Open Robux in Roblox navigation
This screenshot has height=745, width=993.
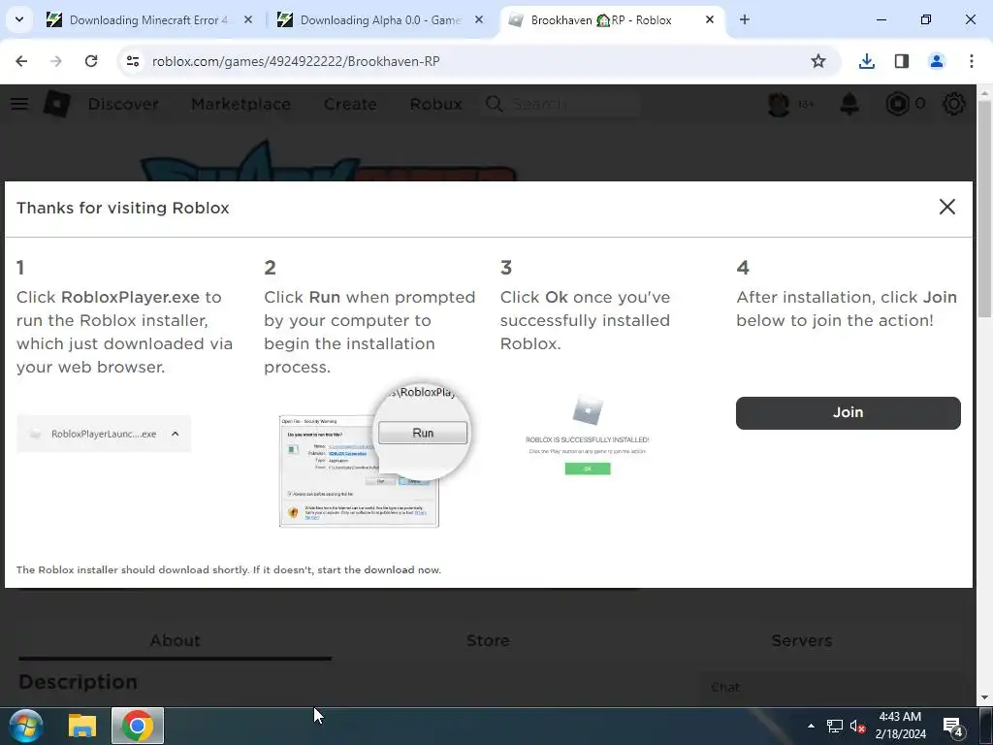[x=435, y=104]
